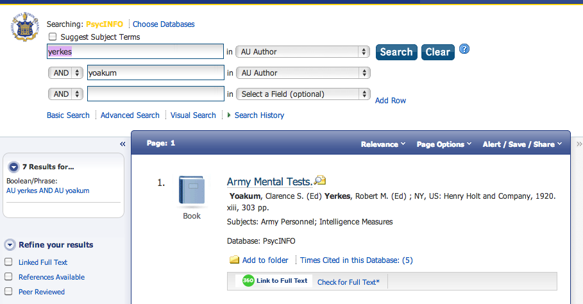Click AU yerkes AND AU yoakum query link

[x=48, y=190]
